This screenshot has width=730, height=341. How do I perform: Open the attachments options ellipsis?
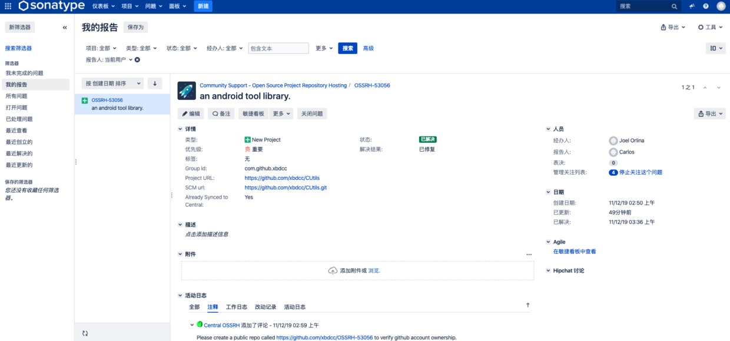click(x=529, y=255)
